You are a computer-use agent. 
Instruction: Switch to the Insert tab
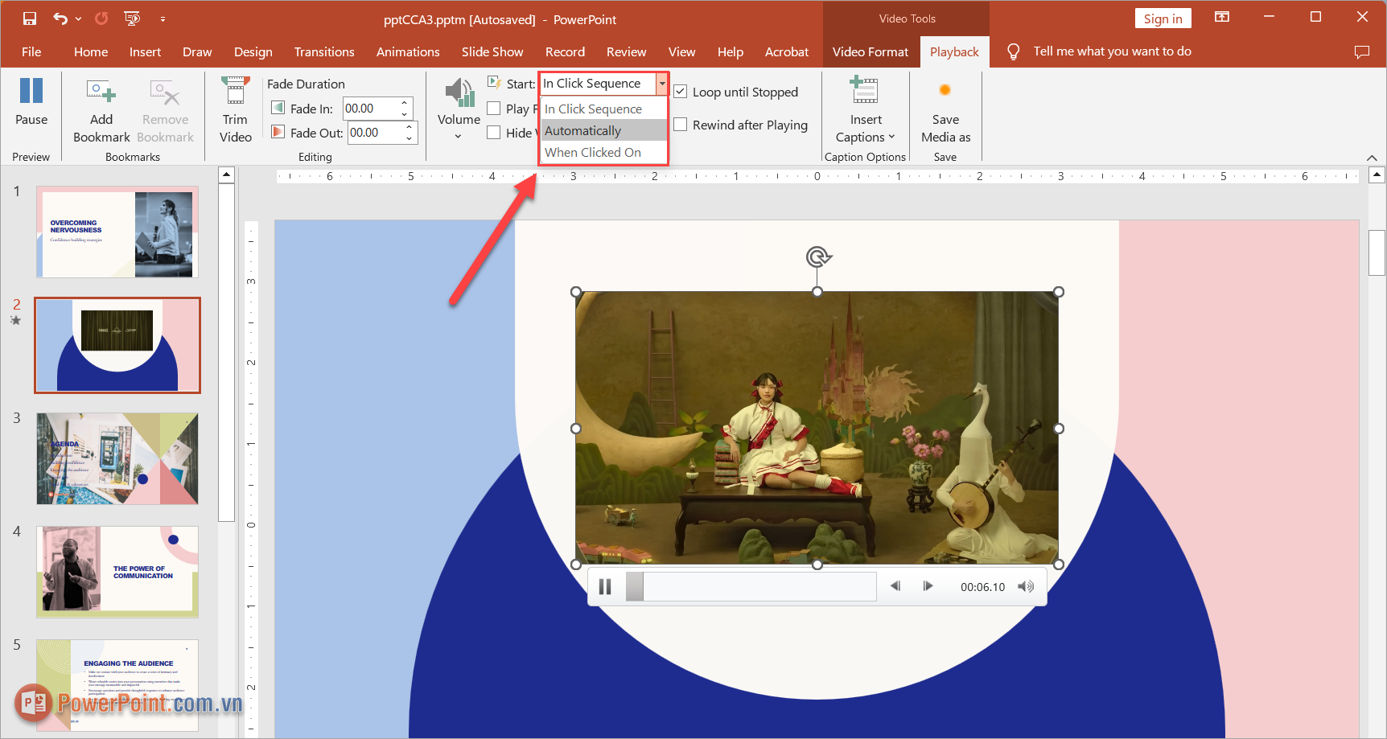(145, 51)
